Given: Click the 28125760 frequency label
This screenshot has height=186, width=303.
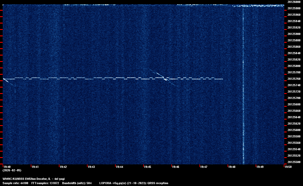Looking at the screenshot, I should tap(294, 79).
